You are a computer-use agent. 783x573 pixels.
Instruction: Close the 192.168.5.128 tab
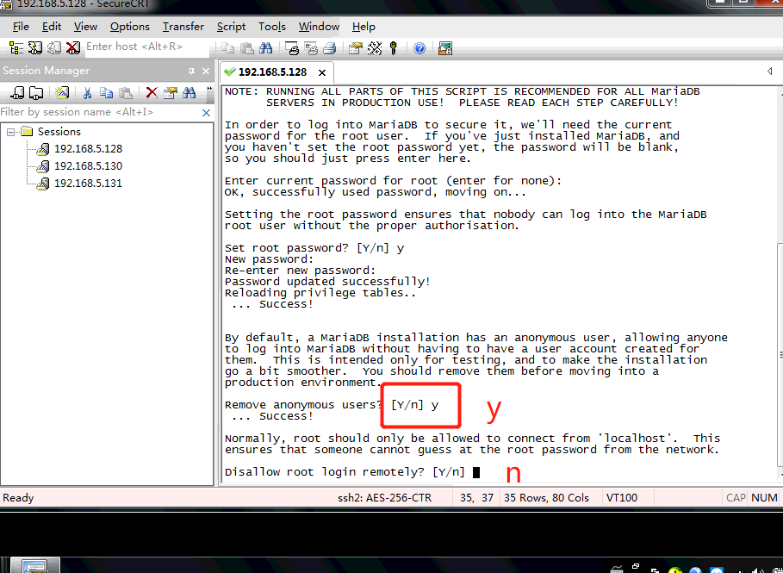(x=322, y=72)
